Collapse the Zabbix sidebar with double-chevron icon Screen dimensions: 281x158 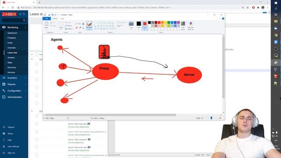[x=21, y=14]
